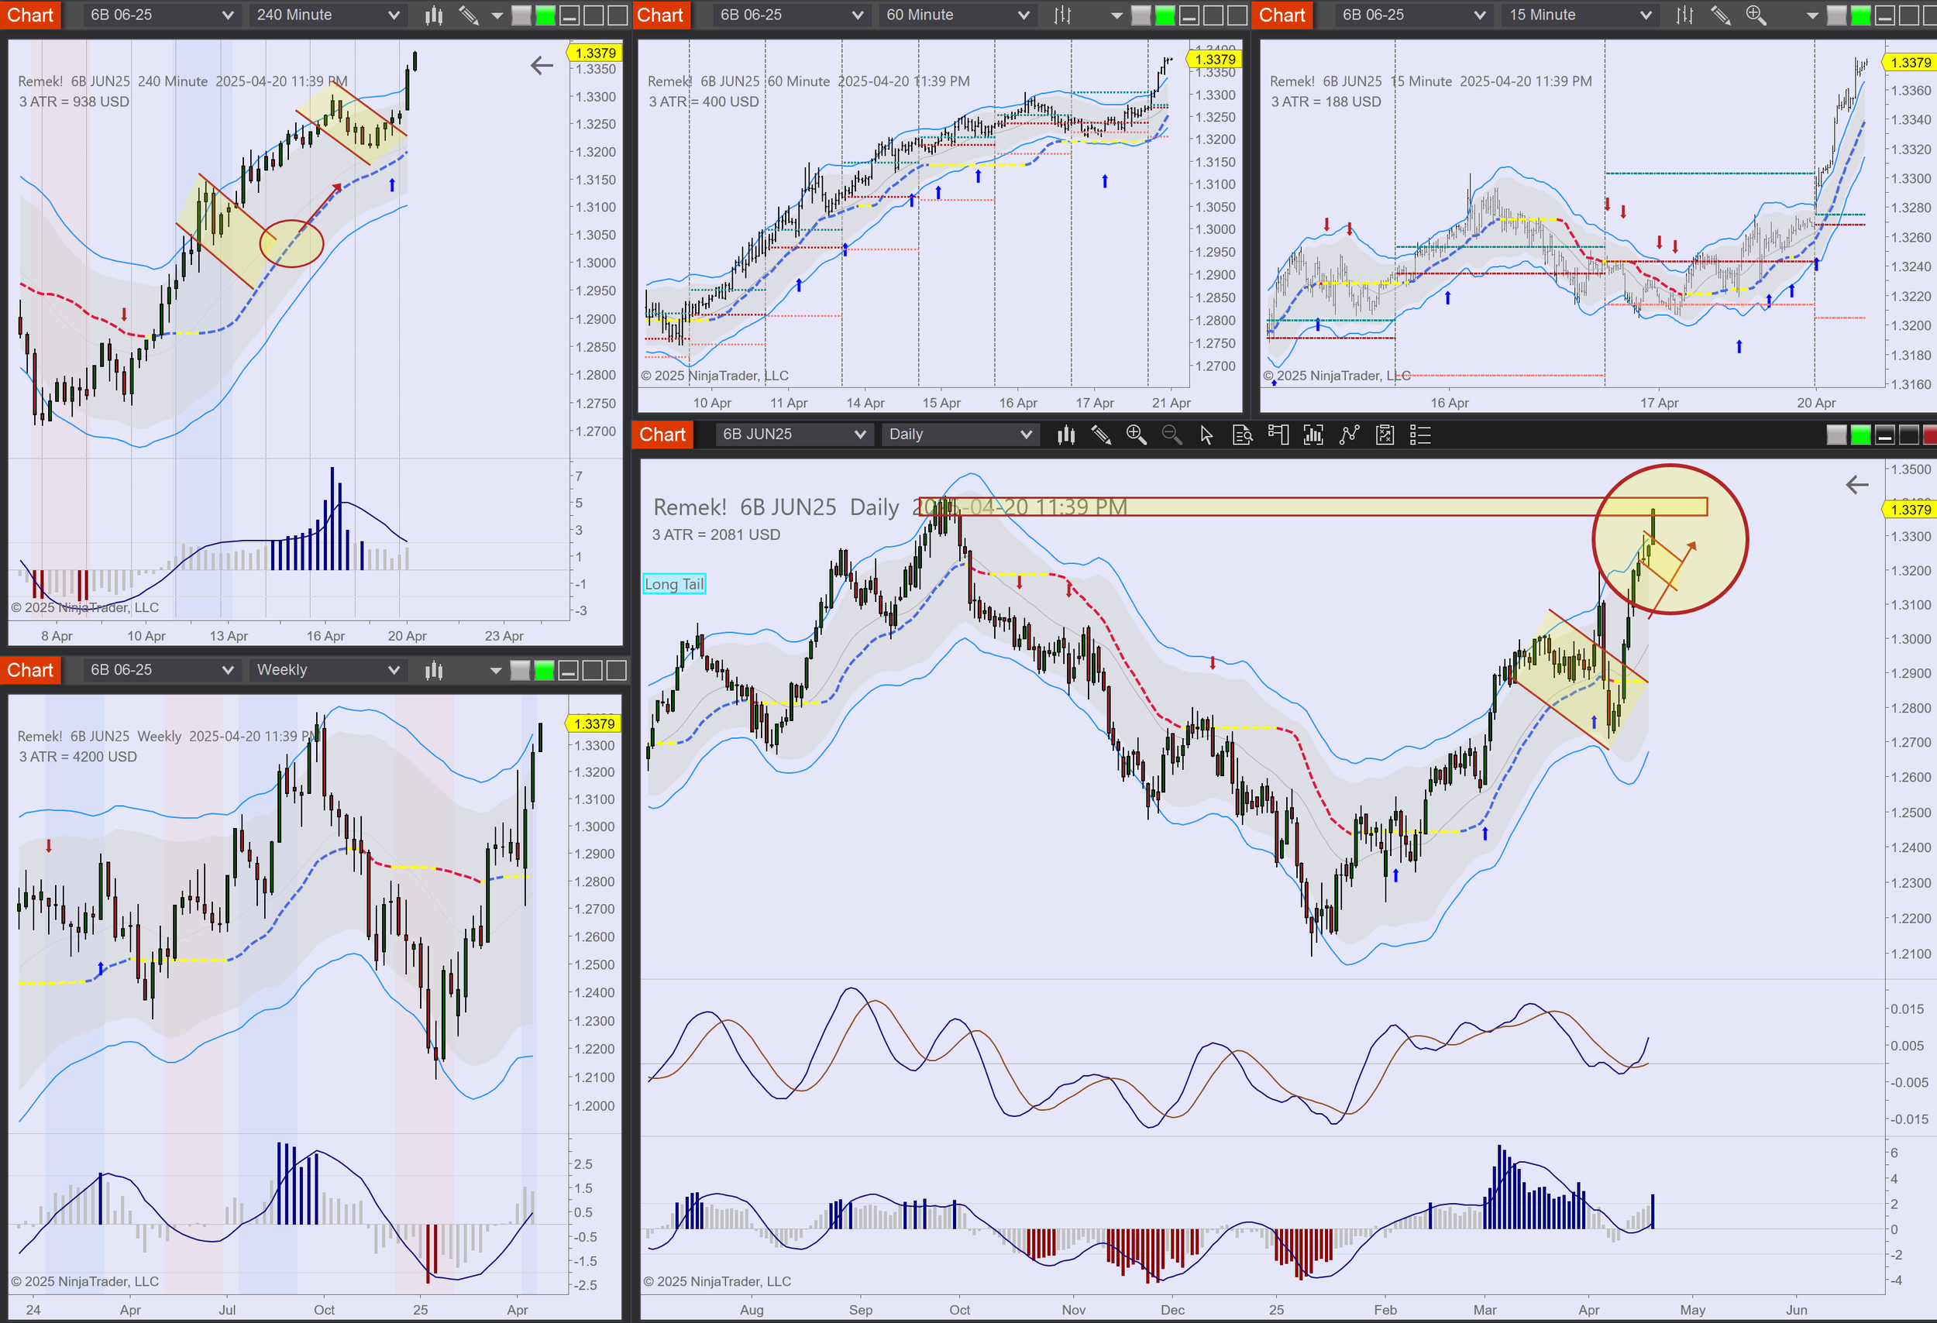Image resolution: width=1937 pixels, height=1323 pixels.
Task: Click zoom in icon on Daily chart
Action: [x=1135, y=434]
